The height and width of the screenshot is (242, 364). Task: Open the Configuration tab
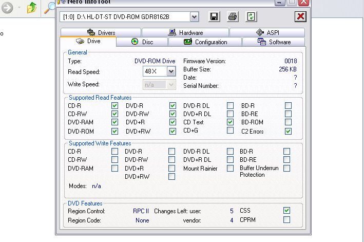click(x=205, y=42)
